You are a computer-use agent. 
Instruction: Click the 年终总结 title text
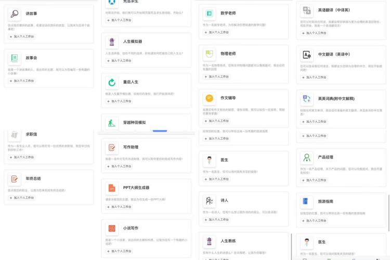pos(33,179)
